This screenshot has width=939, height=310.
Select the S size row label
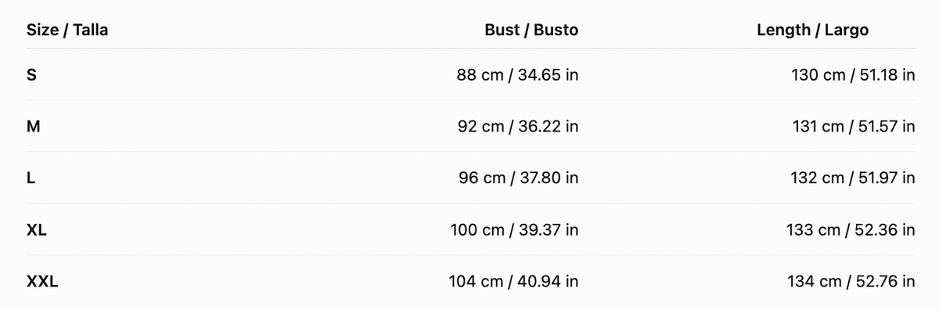[x=32, y=76]
